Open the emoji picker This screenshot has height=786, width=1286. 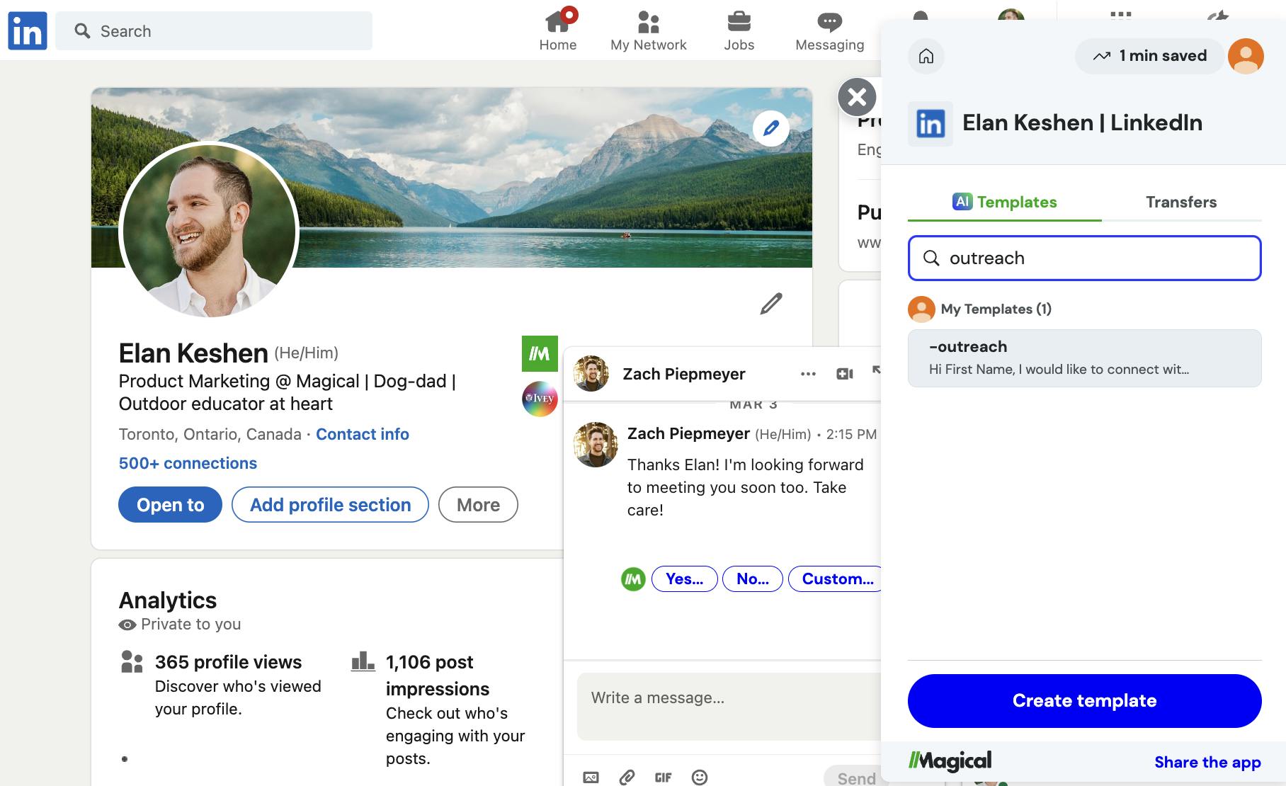pyautogui.click(x=700, y=778)
